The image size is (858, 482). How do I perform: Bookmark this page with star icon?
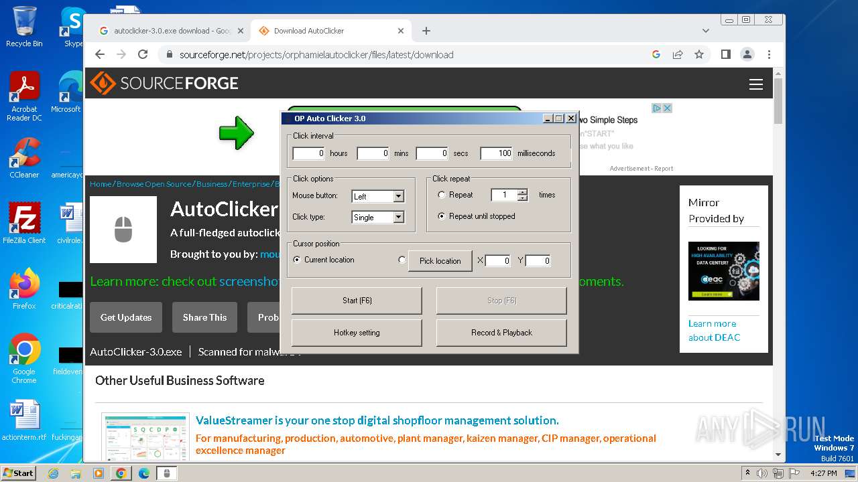[699, 55]
